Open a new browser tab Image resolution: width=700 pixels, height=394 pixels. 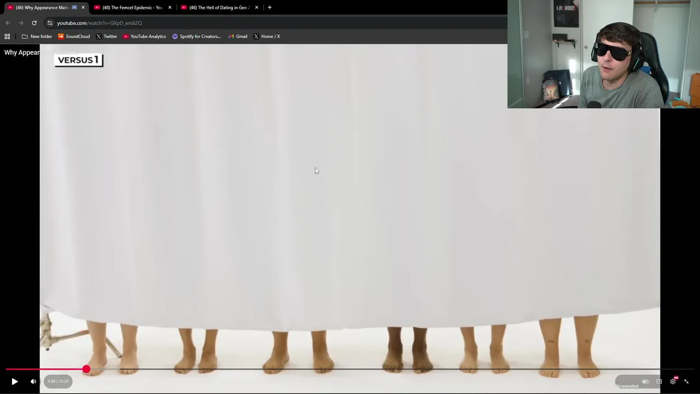(270, 7)
